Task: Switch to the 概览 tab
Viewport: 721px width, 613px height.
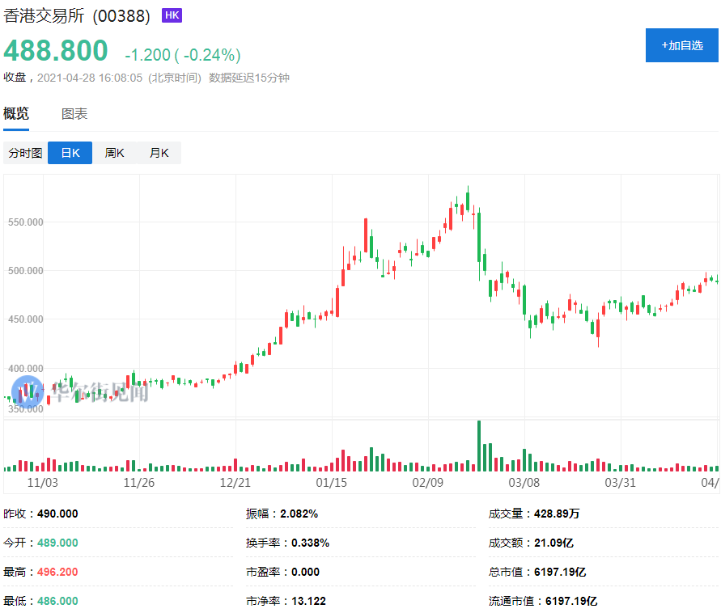Action: click(16, 114)
